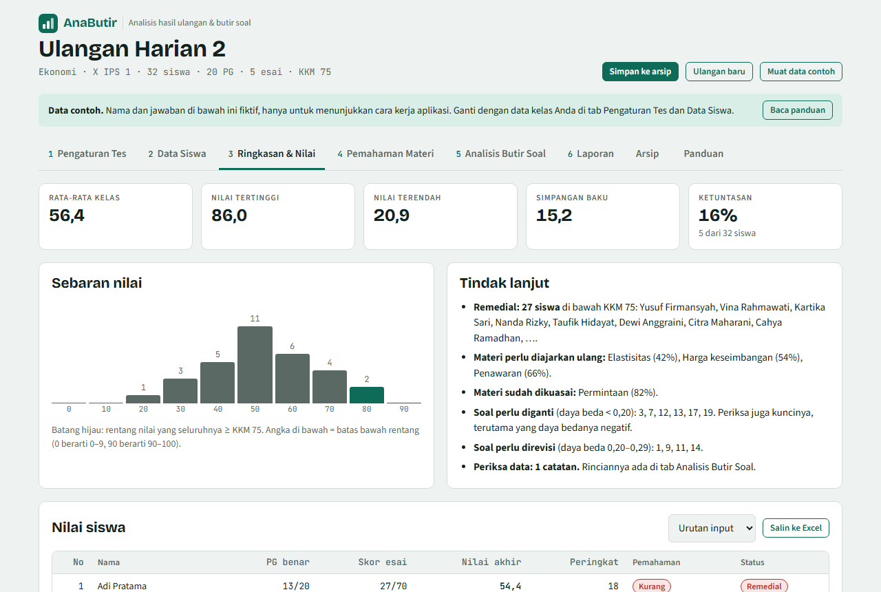Viewport: 881px width, 592px height.
Task: Click the Simpangan Baku 15,2 card
Action: 603,216
